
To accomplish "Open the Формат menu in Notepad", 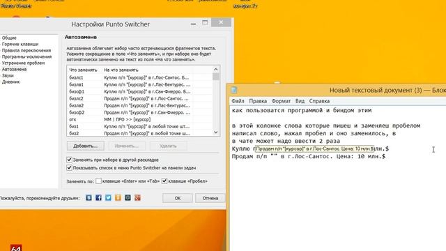I will click(281, 101).
